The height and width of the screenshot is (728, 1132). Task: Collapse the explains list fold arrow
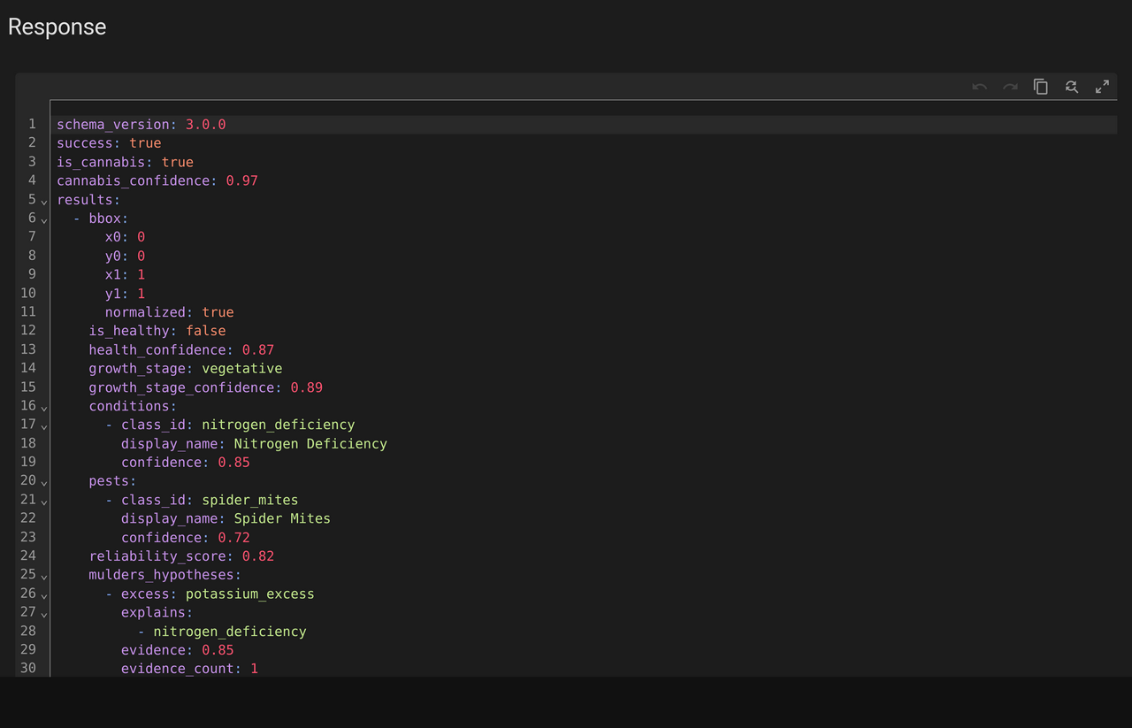click(44, 614)
